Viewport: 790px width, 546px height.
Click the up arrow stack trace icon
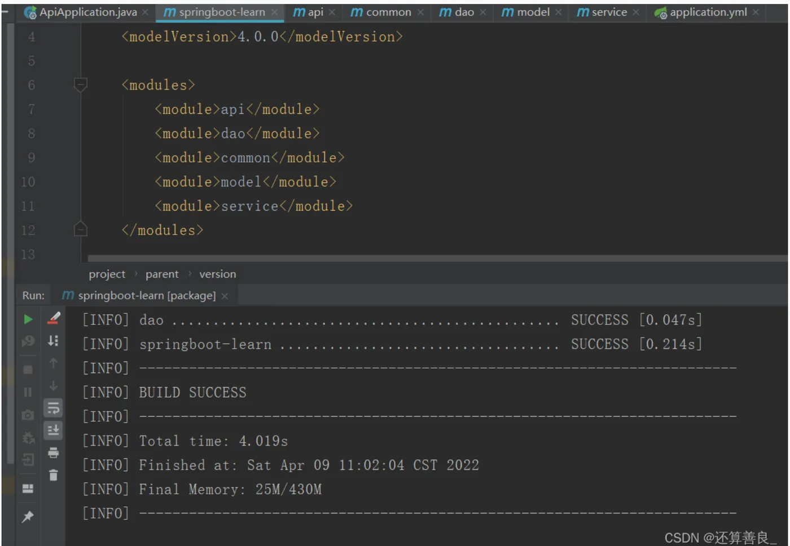pos(54,363)
